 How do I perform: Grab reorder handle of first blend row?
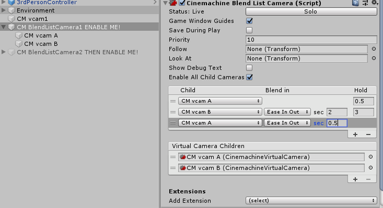click(x=173, y=101)
